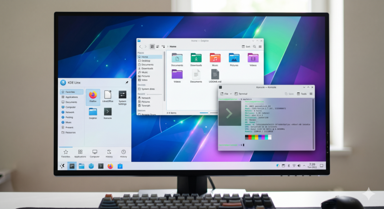This screenshot has width=384, height=209.
Task: Open the Pictures folder in Dolphin
Action: coord(234,58)
